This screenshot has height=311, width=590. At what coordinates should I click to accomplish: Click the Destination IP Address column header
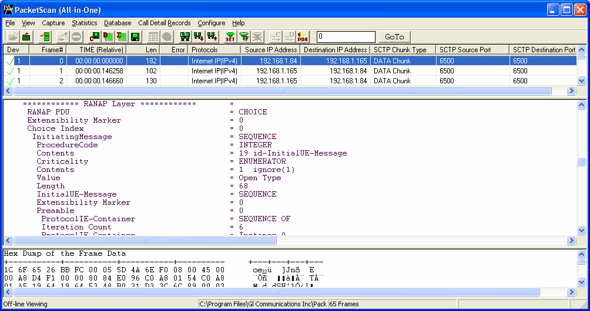(x=336, y=49)
